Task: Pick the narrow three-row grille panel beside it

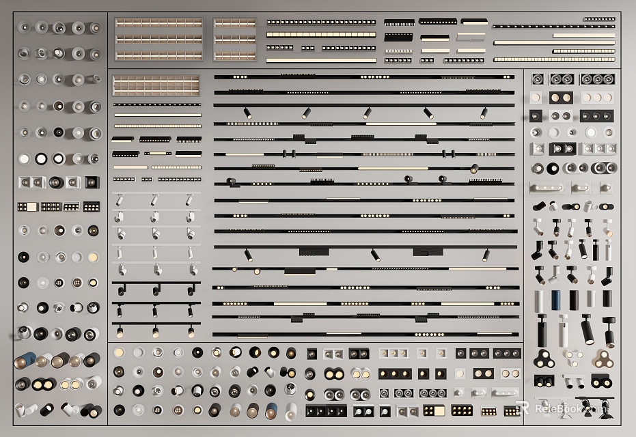Action: tap(235, 40)
